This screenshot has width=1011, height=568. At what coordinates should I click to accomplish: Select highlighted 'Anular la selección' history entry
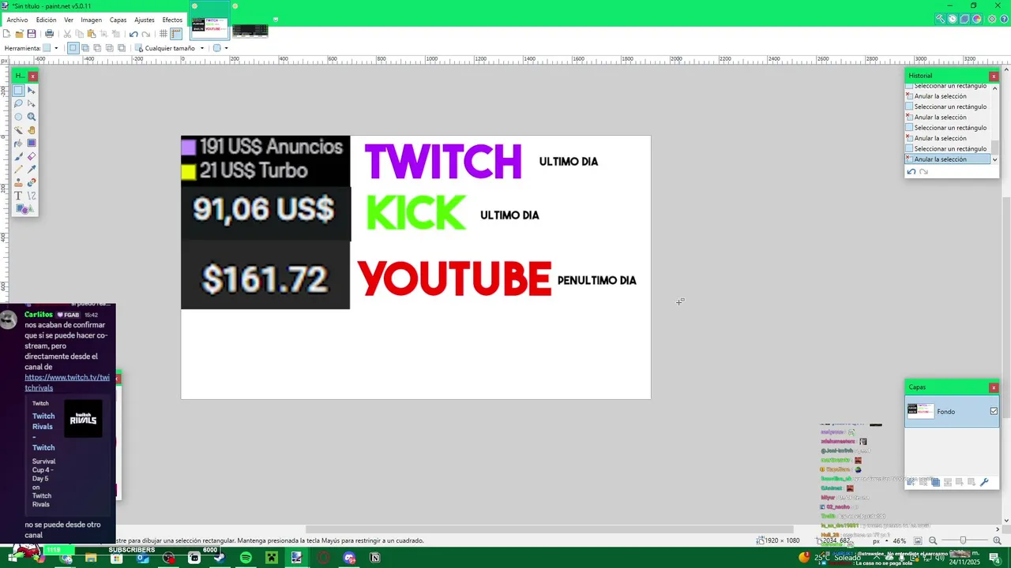pos(948,159)
